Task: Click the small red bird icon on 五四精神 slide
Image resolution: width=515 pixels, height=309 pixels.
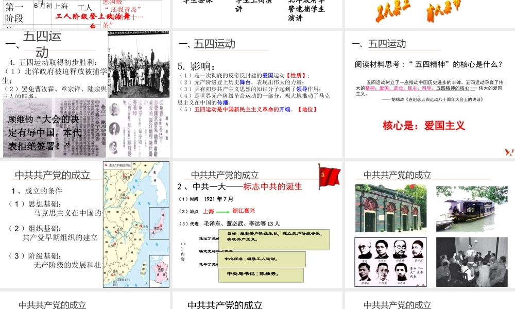Action: [509, 152]
